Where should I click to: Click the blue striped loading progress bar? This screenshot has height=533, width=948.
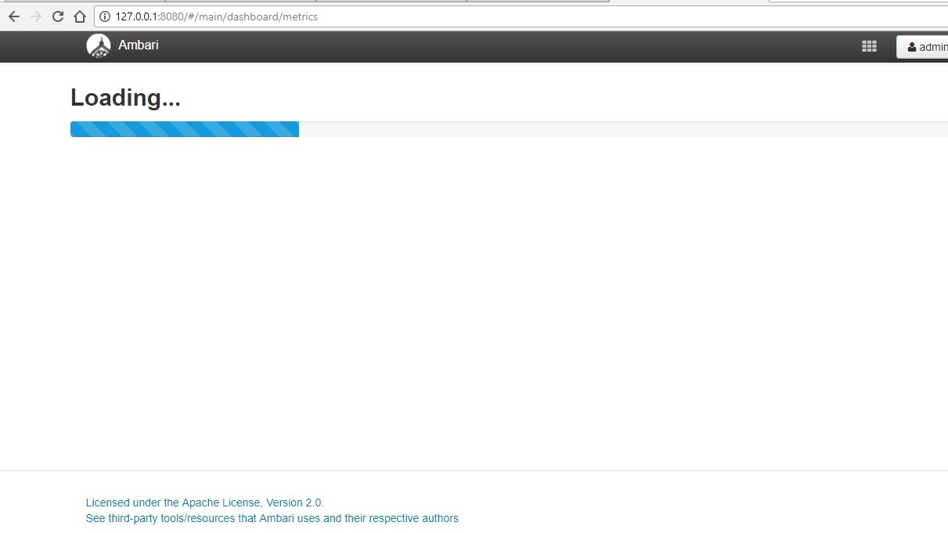[x=185, y=128]
